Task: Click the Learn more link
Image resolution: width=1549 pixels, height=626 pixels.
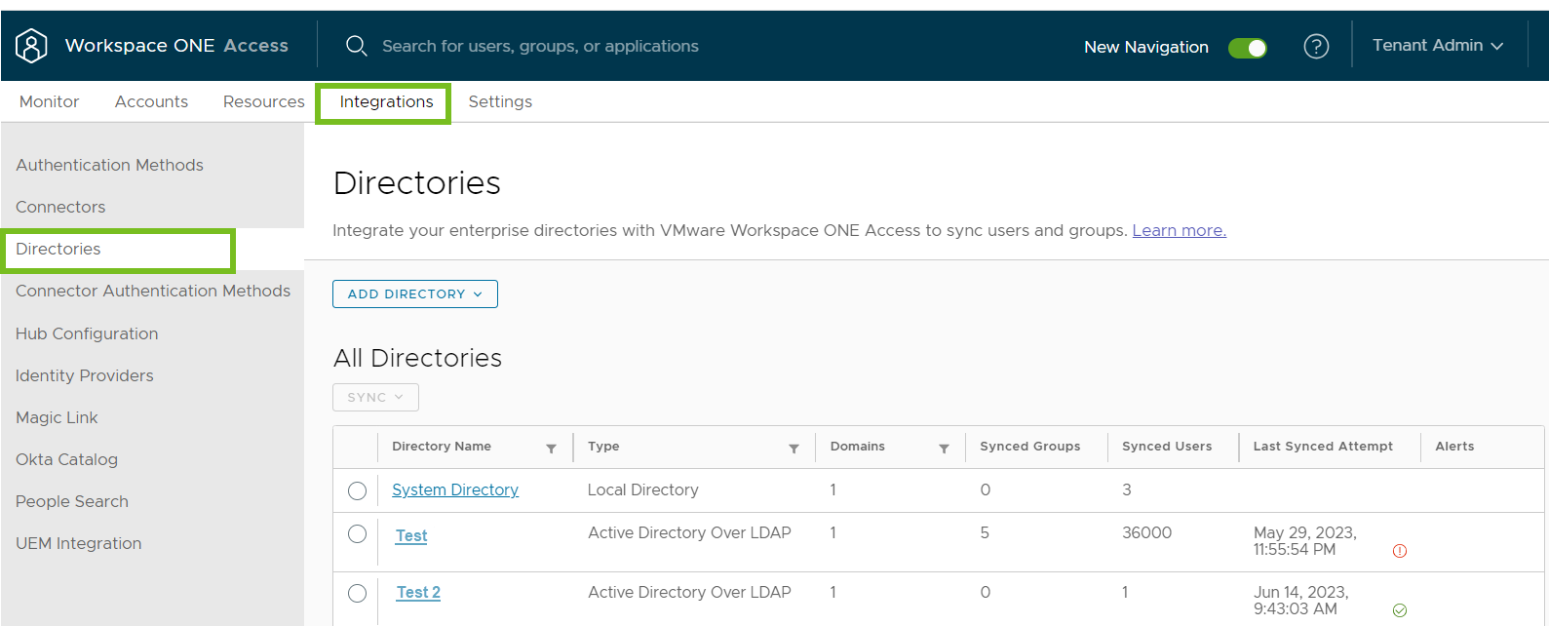Action: point(1179,230)
